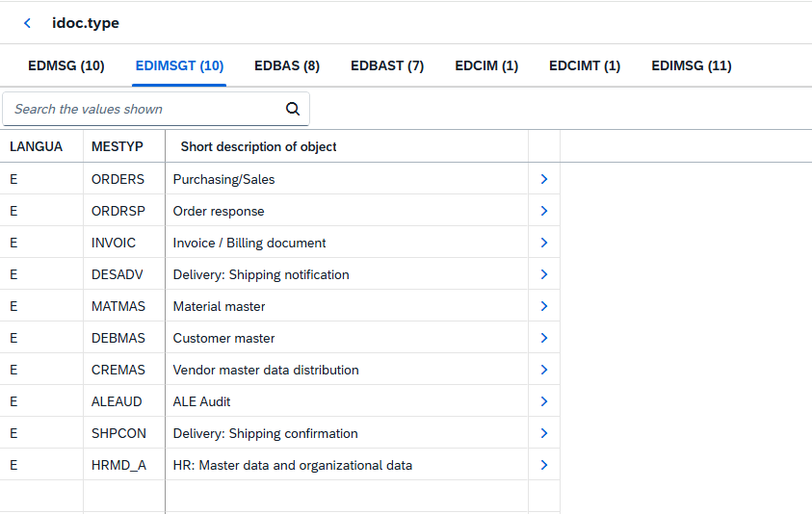This screenshot has height=514, width=812.
Task: Open the EDBAS (8) tab
Action: pyautogui.click(x=287, y=65)
